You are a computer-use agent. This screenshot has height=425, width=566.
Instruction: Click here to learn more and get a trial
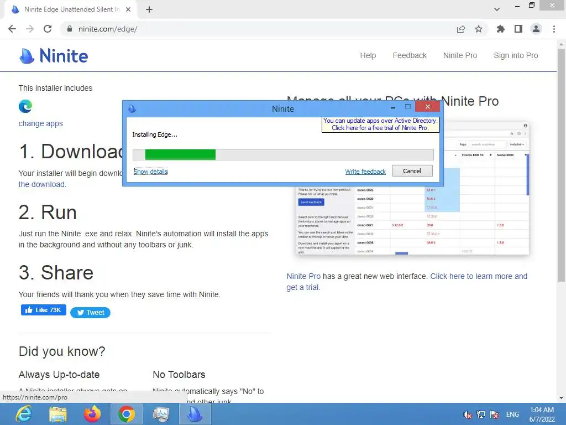pyautogui.click(x=407, y=282)
